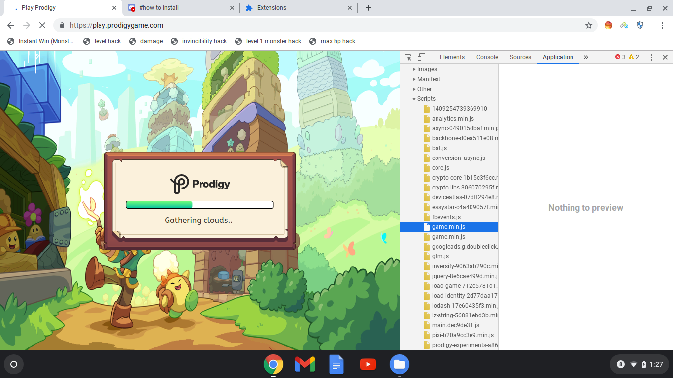This screenshot has width=673, height=378.
Task: Click the red error counter showing 3 errors
Action: pos(620,57)
